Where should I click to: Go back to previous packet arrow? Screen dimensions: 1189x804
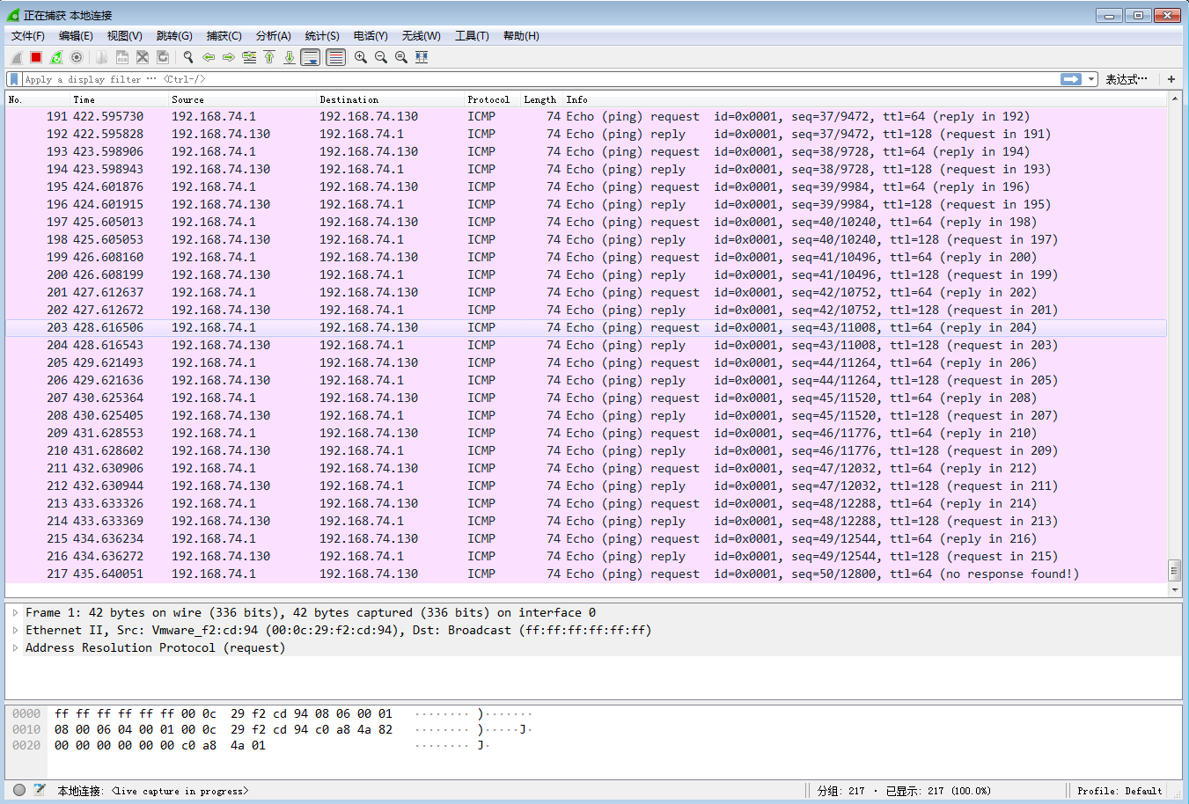pyautogui.click(x=209, y=57)
